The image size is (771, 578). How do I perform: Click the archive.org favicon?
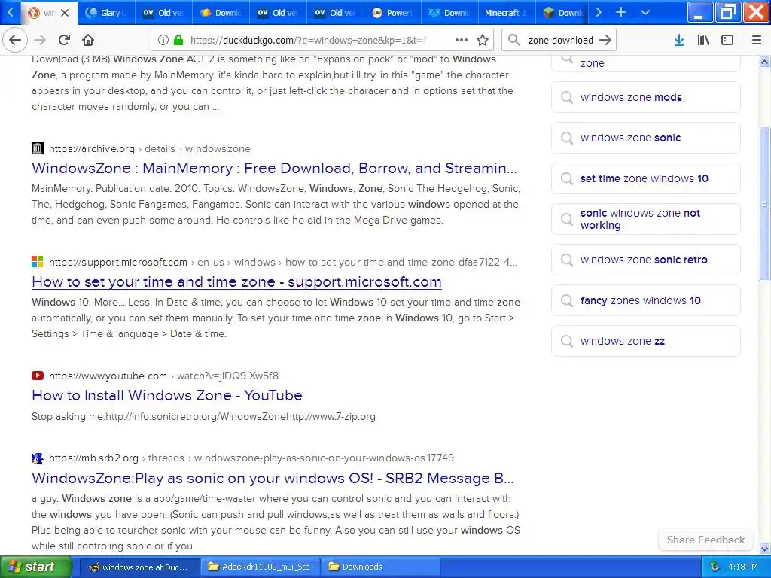pyautogui.click(x=38, y=148)
